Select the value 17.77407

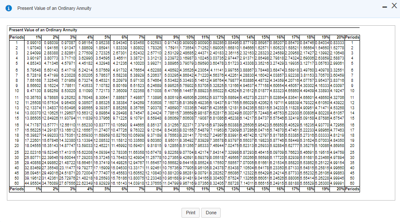102,173
